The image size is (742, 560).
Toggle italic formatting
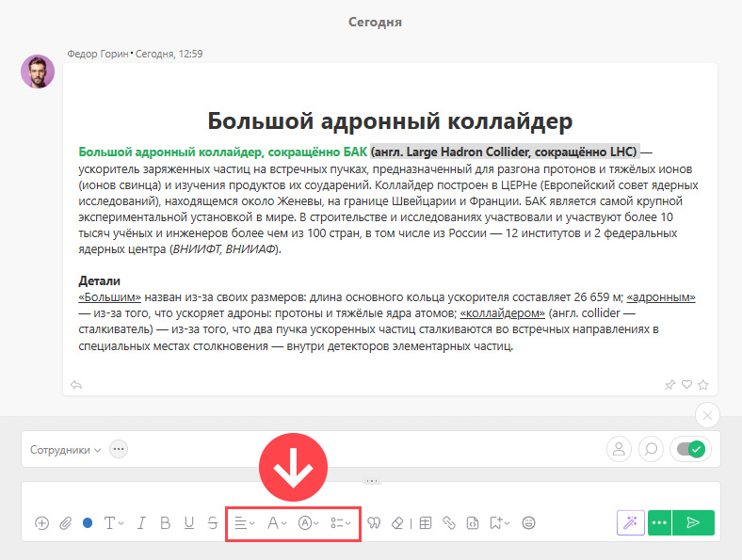point(141,523)
